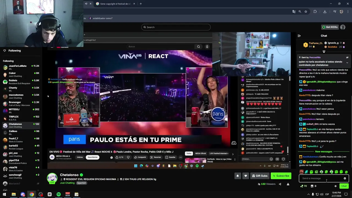The width and height of the screenshot is (352, 198).
Task: Open sanchezgjf channel in sidebar
Action: pyautogui.click(x=21, y=176)
